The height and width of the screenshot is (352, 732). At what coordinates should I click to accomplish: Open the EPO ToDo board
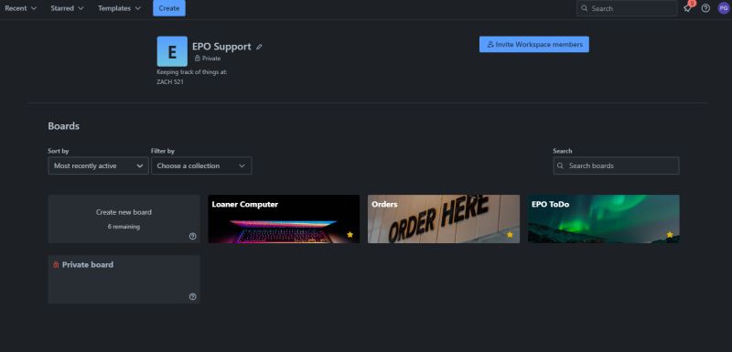point(604,219)
